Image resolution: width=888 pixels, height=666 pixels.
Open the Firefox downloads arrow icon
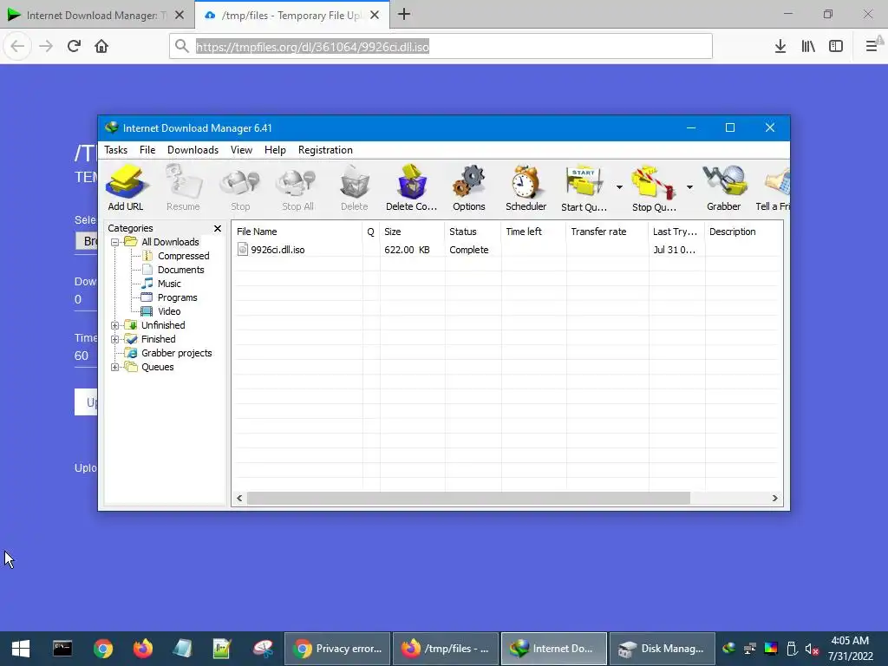click(780, 46)
